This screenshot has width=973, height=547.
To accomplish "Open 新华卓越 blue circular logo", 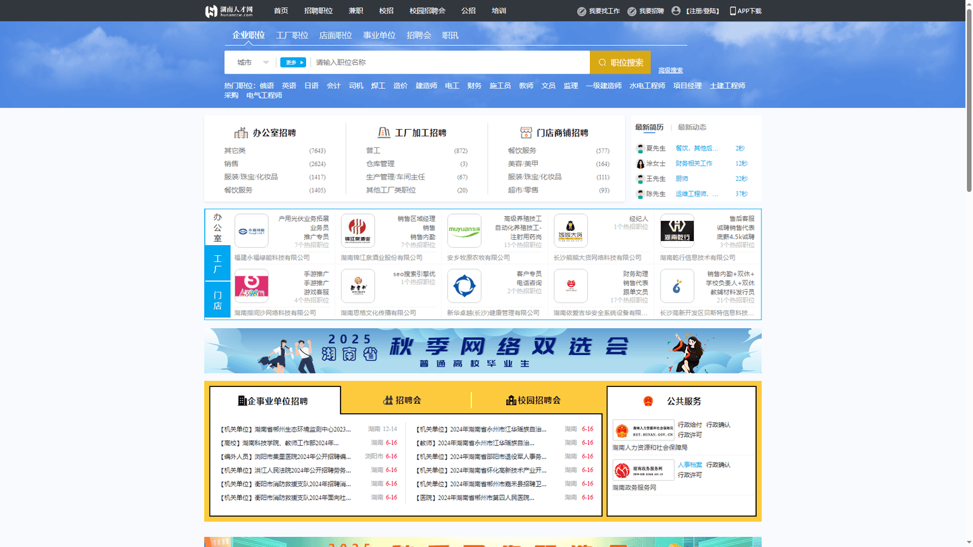I will point(464,286).
